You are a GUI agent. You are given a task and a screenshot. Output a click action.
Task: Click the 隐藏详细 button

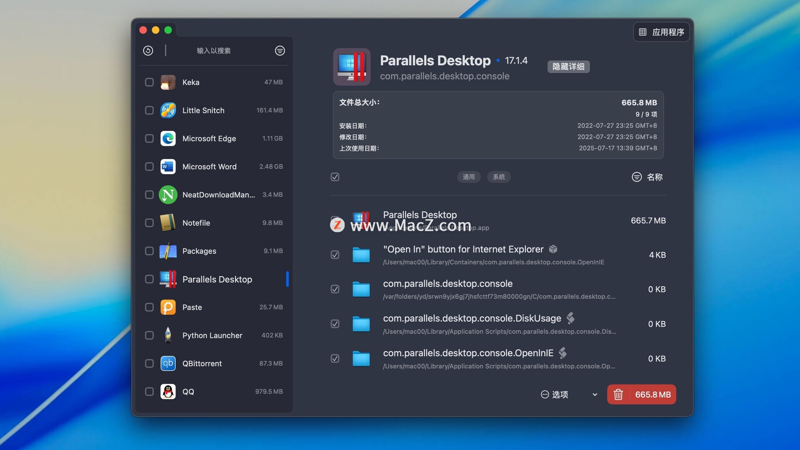568,67
